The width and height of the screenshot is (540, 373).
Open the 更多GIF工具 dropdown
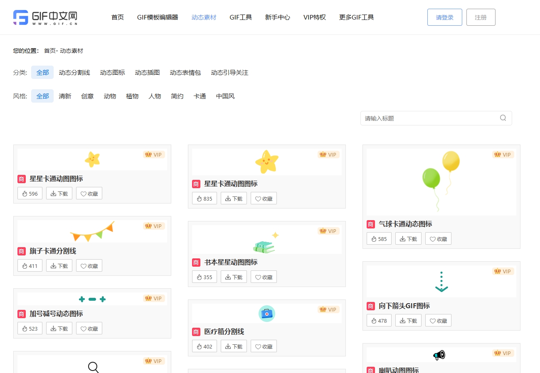pos(356,17)
